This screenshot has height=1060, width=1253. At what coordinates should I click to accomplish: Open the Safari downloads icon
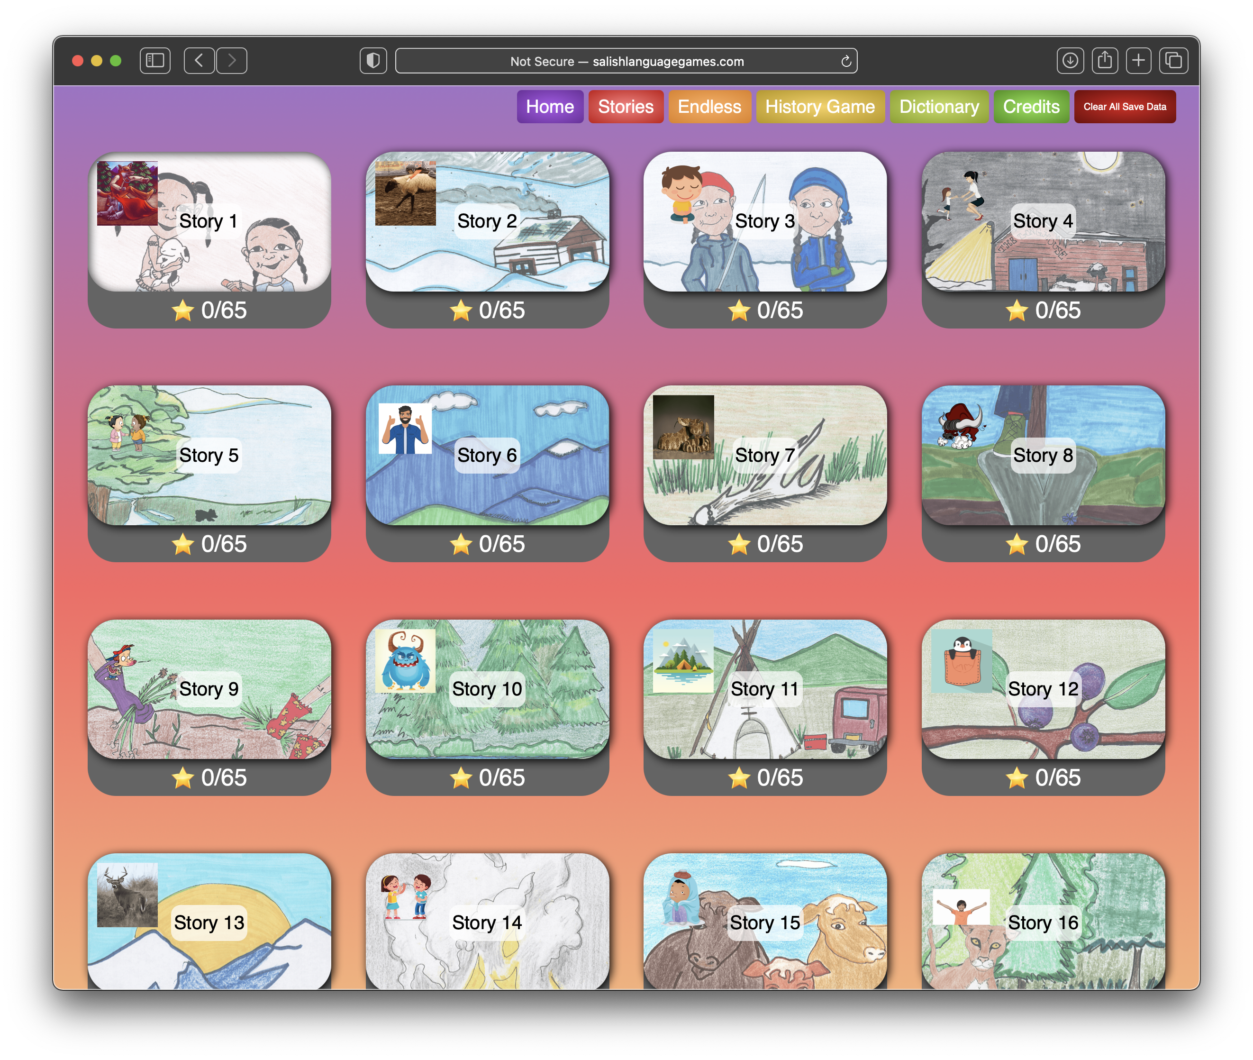tap(1070, 61)
